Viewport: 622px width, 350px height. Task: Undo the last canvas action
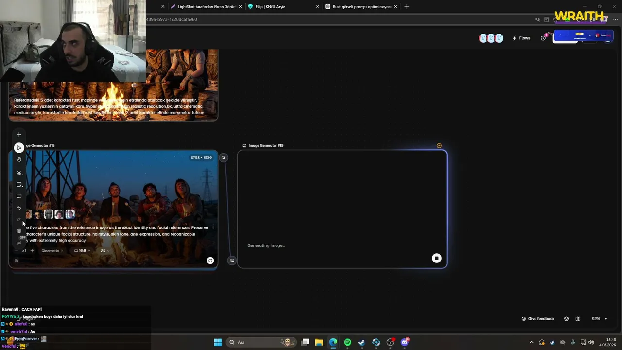(19, 208)
